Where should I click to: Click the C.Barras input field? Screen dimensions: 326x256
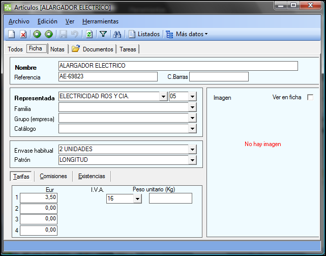219,76
